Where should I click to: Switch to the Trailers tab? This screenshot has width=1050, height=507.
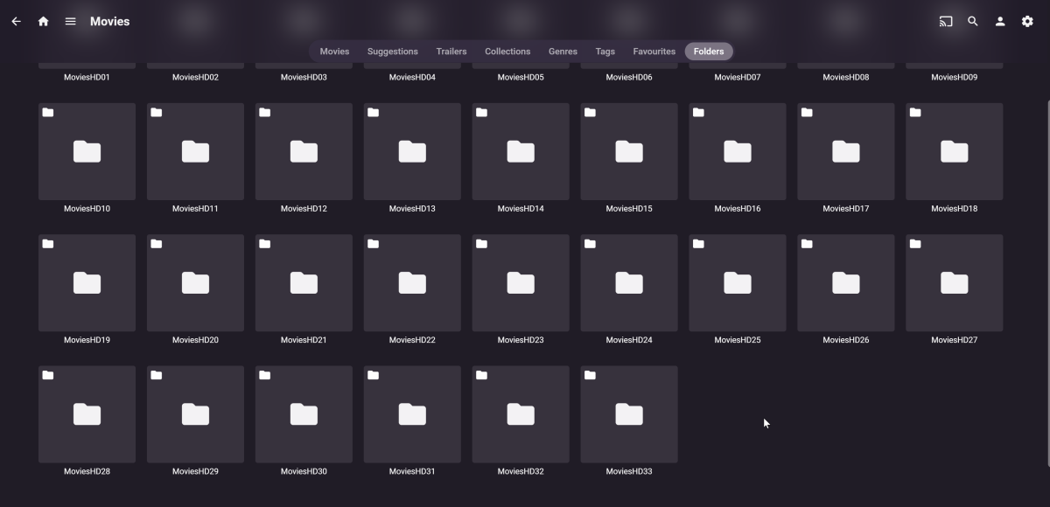coord(451,51)
